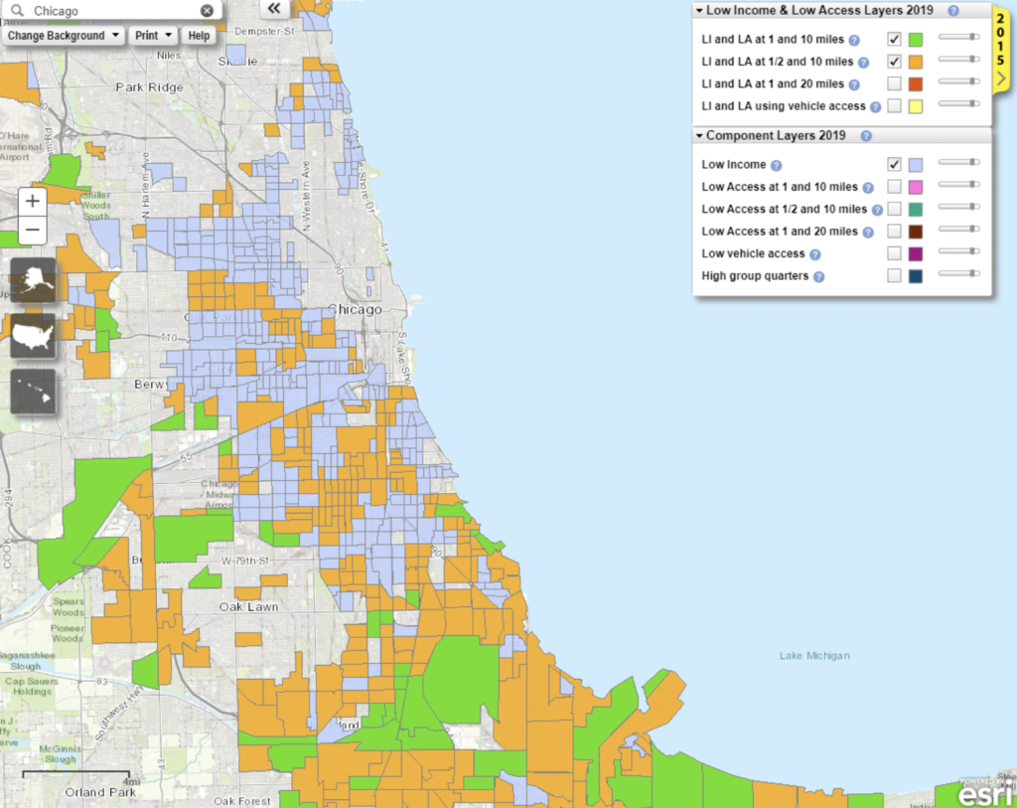Zoom out of the map
This screenshot has width=1017, height=808.
pyautogui.click(x=33, y=232)
